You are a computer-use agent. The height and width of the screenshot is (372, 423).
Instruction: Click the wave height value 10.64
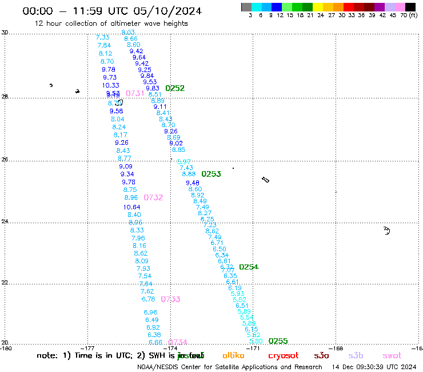[131, 207]
